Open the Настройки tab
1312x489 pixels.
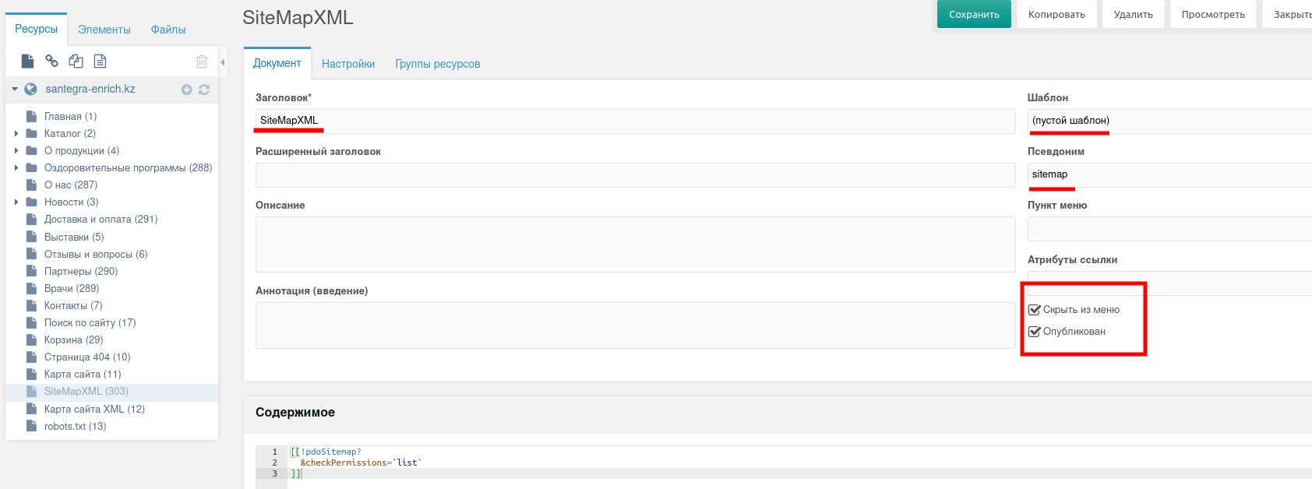coord(348,64)
